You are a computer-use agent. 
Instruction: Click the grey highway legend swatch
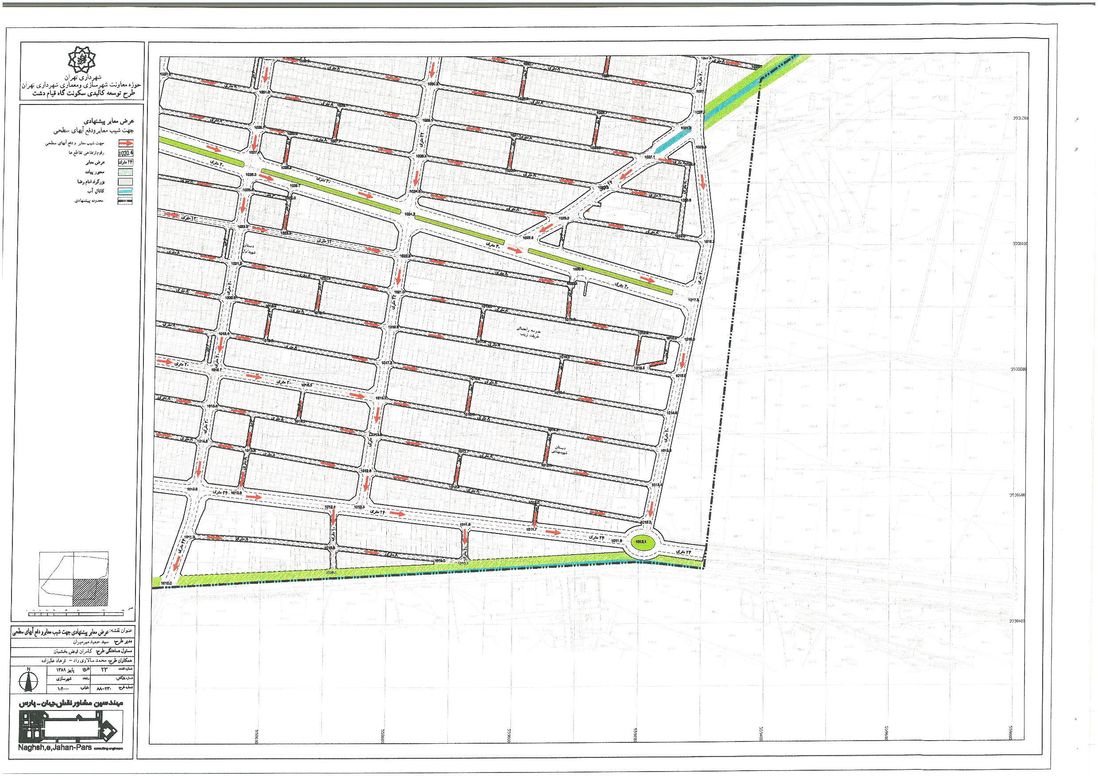coord(126,181)
